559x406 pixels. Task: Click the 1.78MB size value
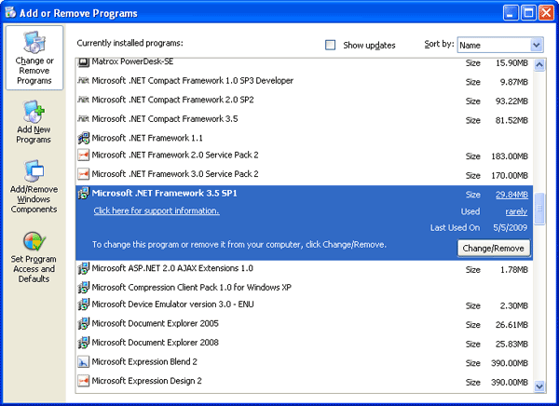[513, 270]
